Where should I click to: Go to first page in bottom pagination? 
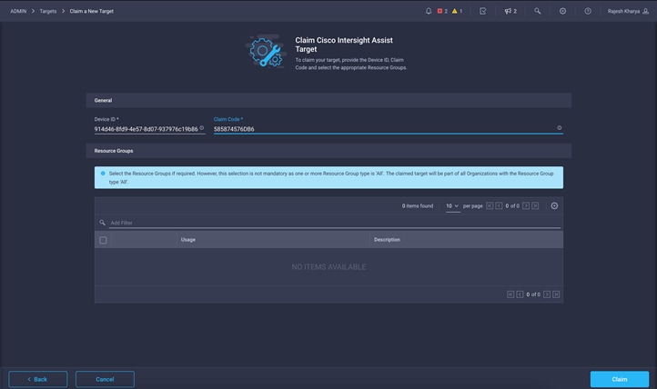(x=510, y=294)
